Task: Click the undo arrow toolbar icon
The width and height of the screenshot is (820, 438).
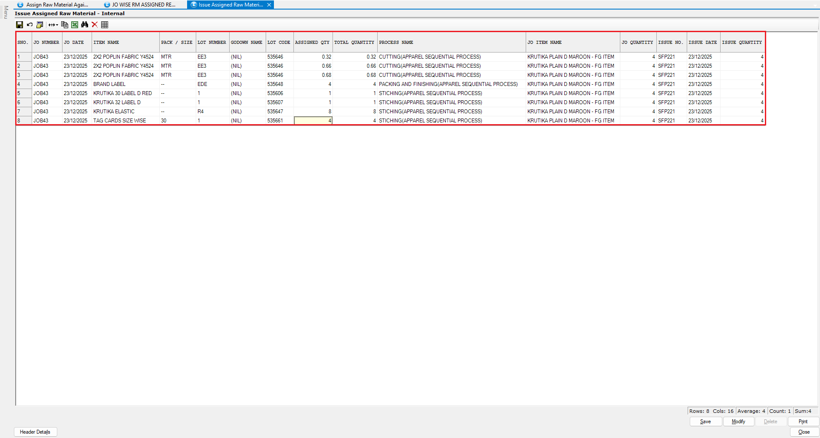Action: tap(30, 25)
